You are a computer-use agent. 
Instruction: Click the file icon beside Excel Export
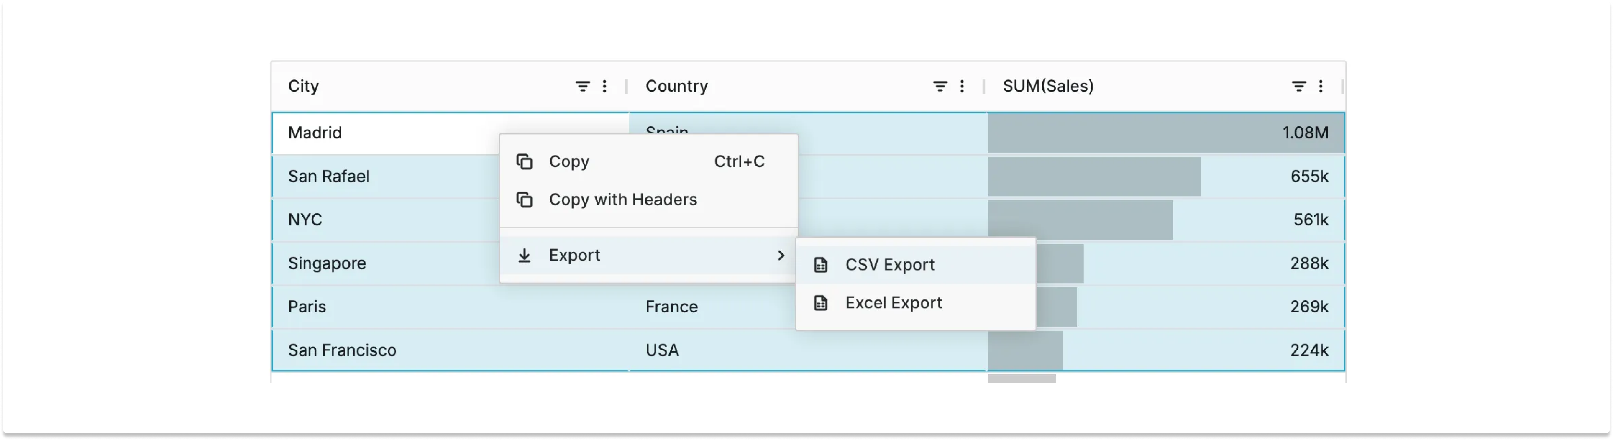(x=820, y=302)
